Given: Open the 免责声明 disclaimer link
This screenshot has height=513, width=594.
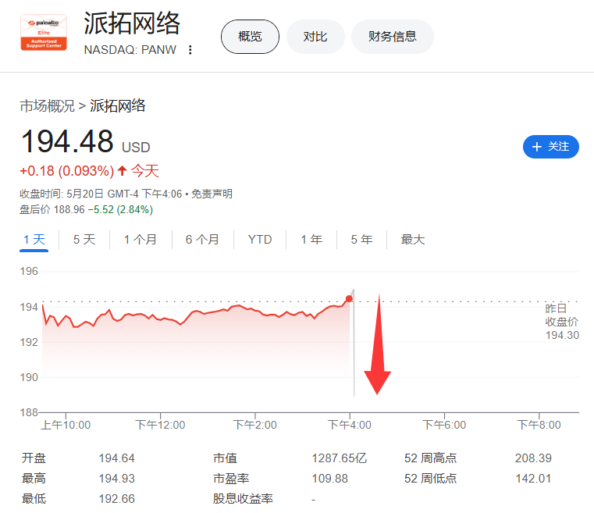Looking at the screenshot, I should pos(212,194).
